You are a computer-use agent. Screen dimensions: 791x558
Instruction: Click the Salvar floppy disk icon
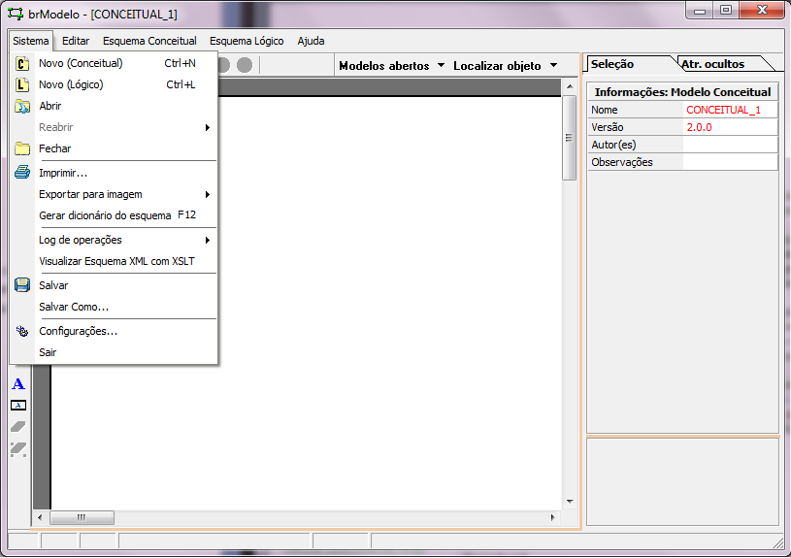(22, 285)
